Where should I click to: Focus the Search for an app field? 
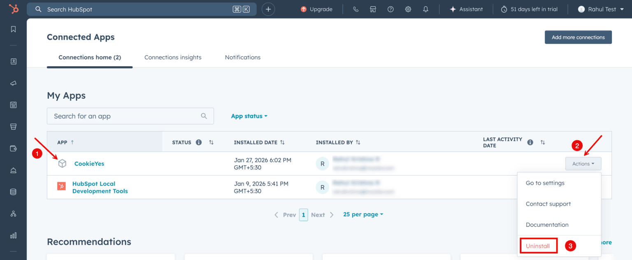click(x=130, y=116)
